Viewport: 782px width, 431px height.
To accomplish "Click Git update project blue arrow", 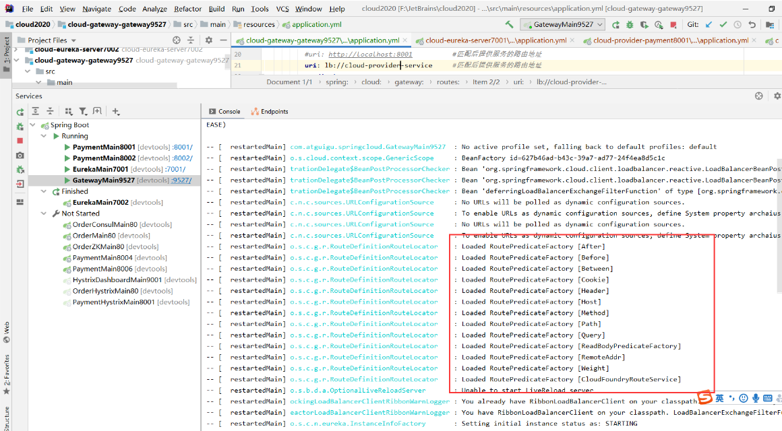I will [709, 24].
